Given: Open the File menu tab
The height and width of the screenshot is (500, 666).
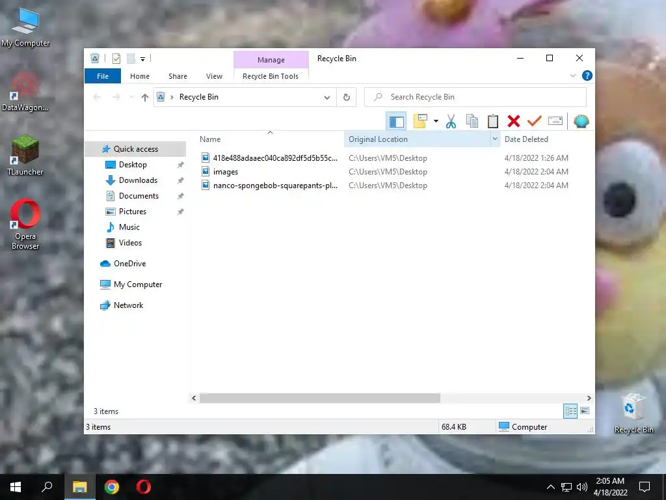Looking at the screenshot, I should tap(103, 76).
